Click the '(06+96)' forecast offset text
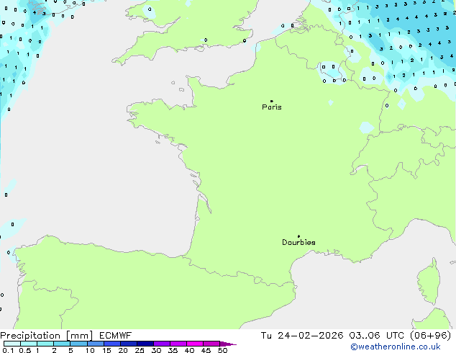Viewport: 456px width, 353px height. 431,336
